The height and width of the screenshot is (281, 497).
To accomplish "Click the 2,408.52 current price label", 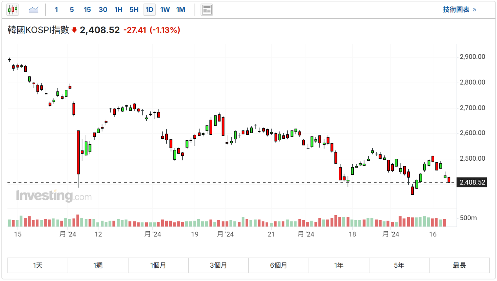I will [x=472, y=182].
